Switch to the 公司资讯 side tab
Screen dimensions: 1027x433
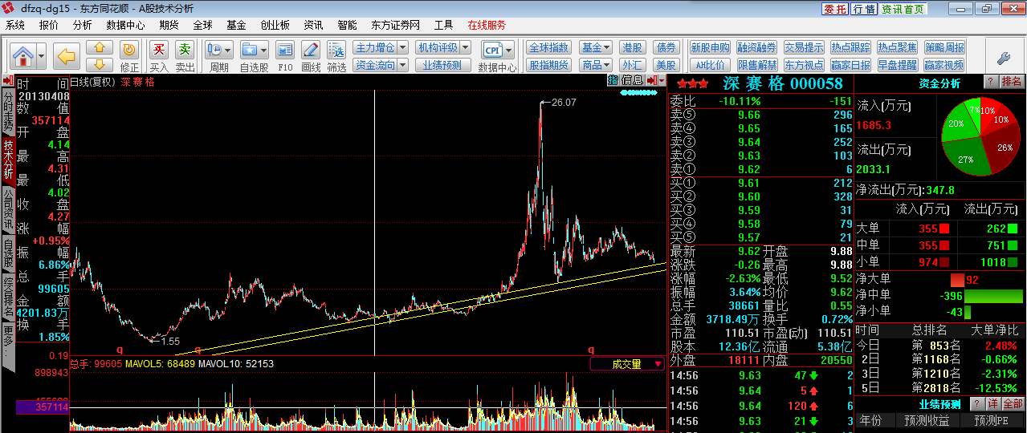click(x=8, y=208)
